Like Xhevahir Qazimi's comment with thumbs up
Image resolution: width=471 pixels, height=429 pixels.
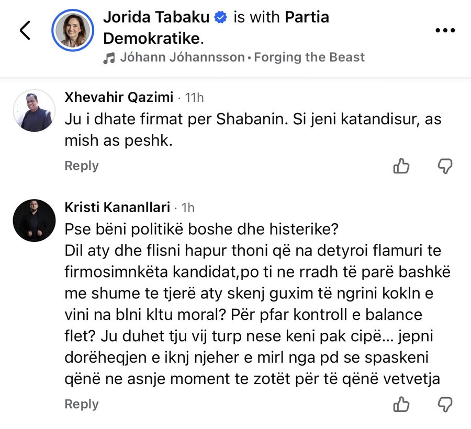(x=401, y=166)
